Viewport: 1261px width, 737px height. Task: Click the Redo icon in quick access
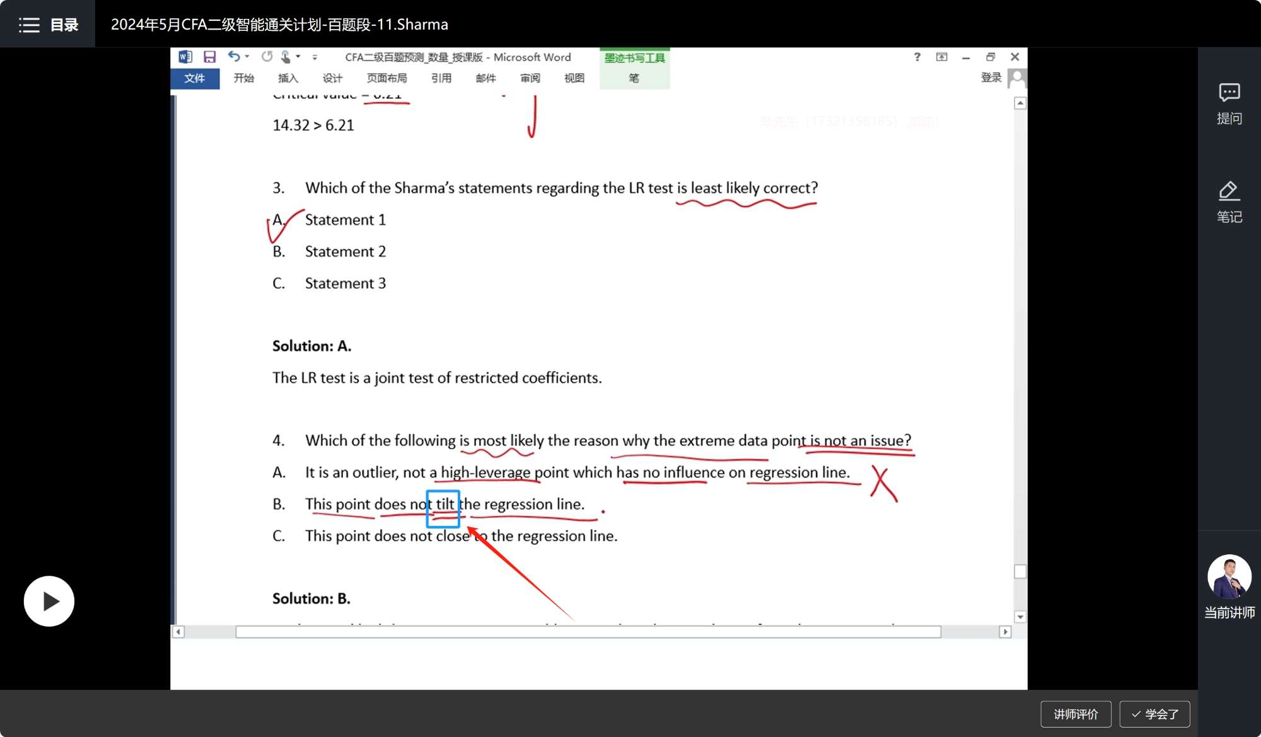(267, 56)
